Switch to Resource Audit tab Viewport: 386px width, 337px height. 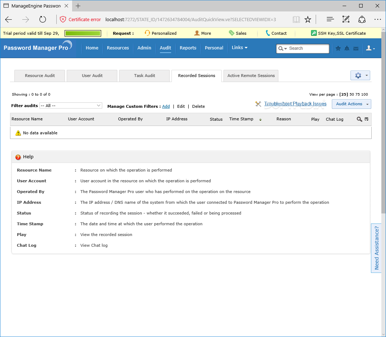coord(39,76)
